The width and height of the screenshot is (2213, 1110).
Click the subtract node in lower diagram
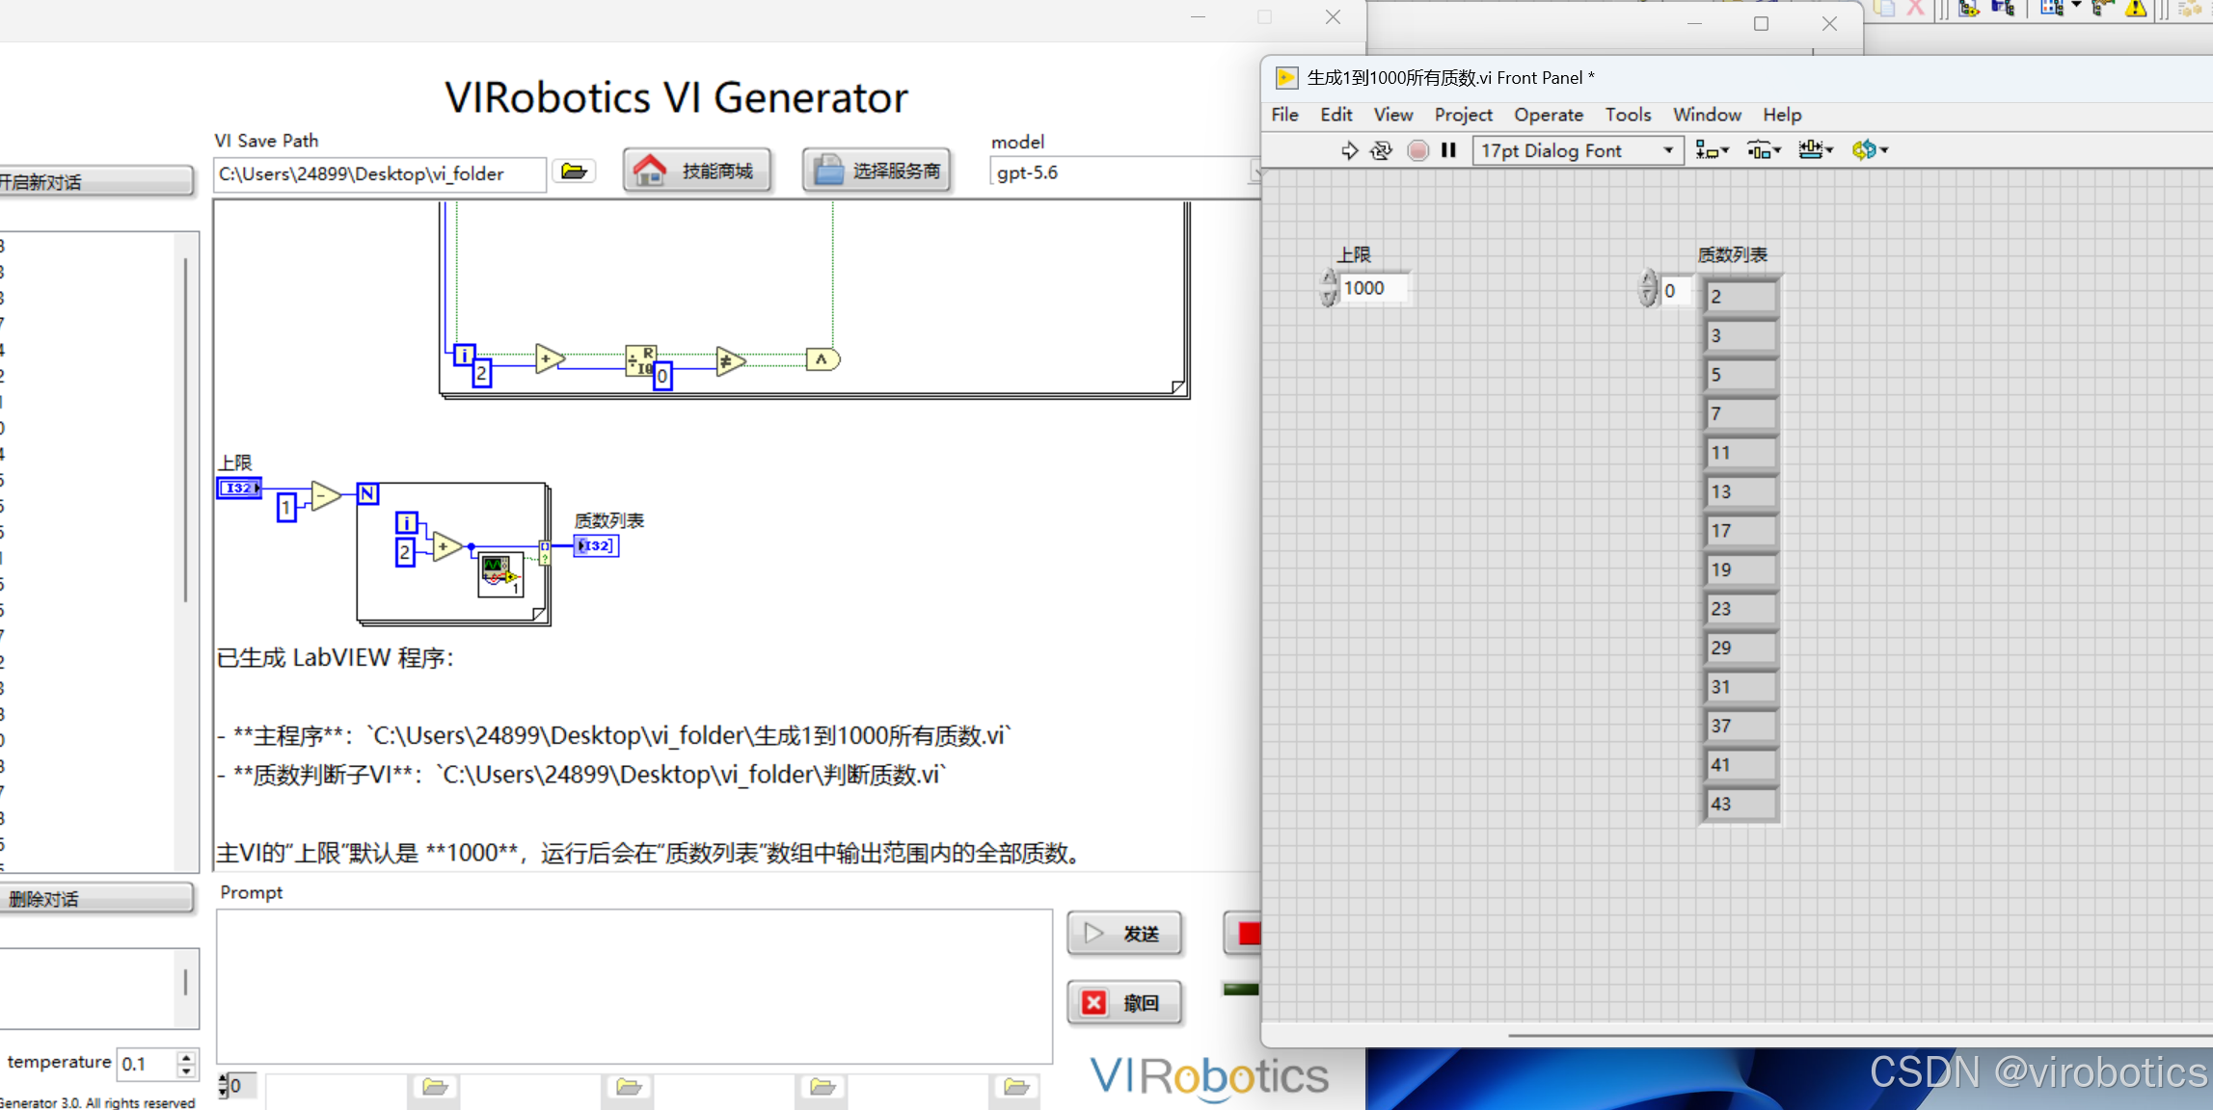pos(325,496)
